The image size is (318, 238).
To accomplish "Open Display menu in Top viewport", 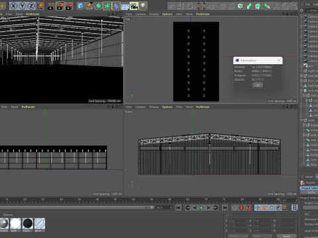I will click(154, 14).
